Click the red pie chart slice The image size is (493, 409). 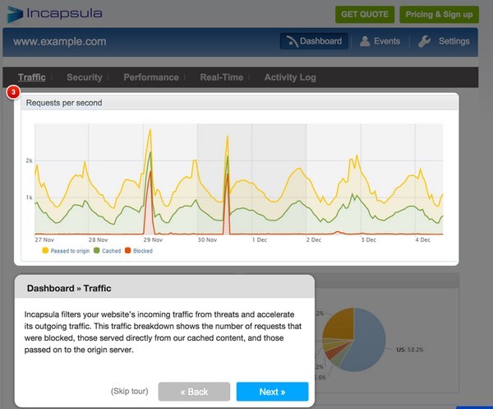pos(334,352)
